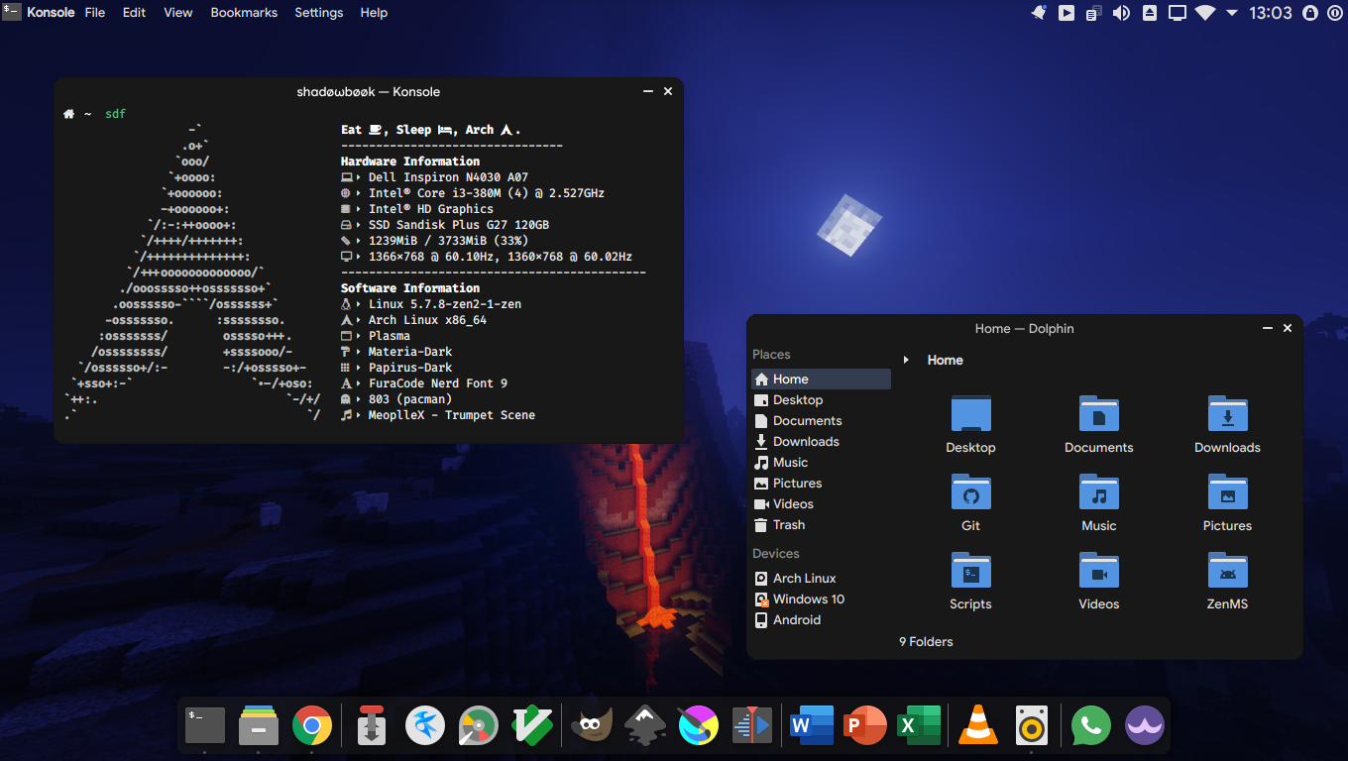Image resolution: width=1348 pixels, height=761 pixels.
Task: Select Desktop in Dolphin Places sidebar
Action: (821, 399)
